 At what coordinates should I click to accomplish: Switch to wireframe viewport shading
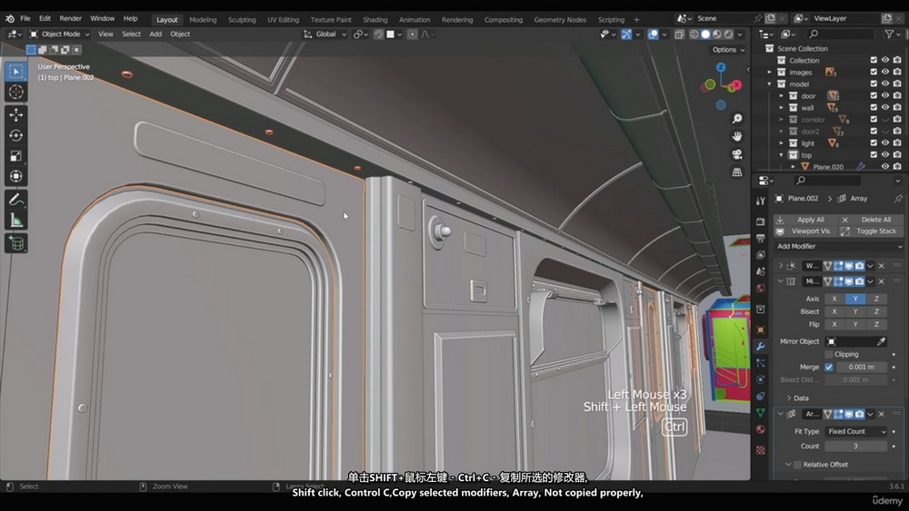pos(694,34)
